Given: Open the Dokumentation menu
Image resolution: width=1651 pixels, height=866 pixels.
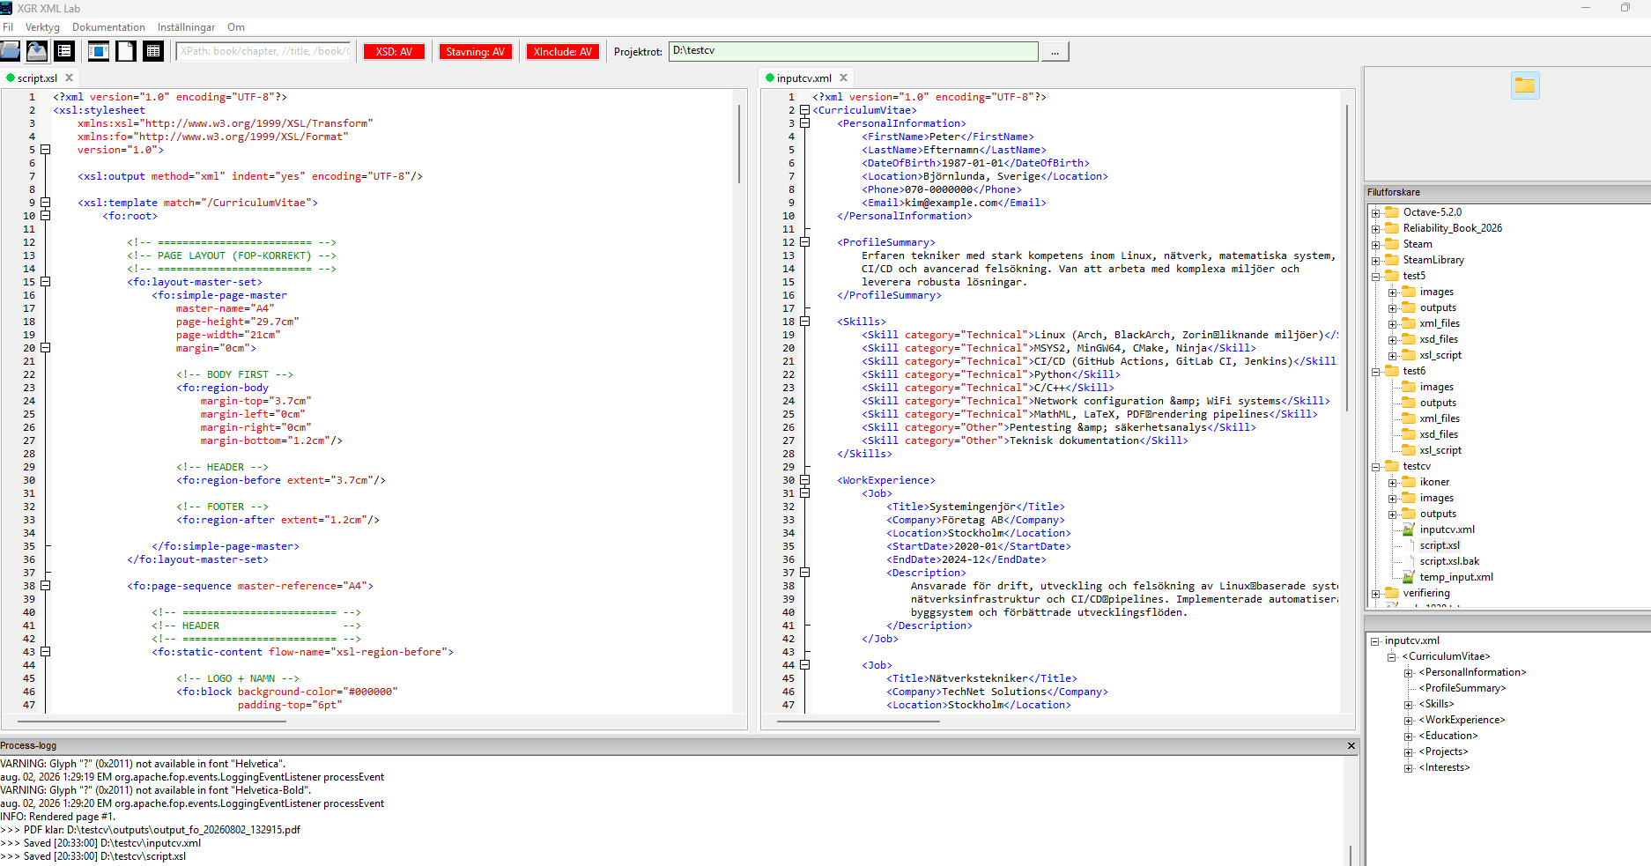Looking at the screenshot, I should 108,27.
